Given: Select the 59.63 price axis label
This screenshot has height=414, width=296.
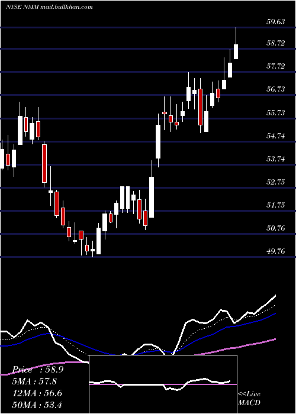Looking at the screenshot, I should [x=276, y=22].
